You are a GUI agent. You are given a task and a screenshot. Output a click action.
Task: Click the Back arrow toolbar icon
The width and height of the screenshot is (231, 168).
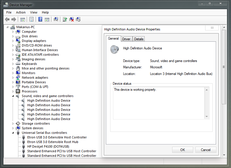click(x=7, y=19)
